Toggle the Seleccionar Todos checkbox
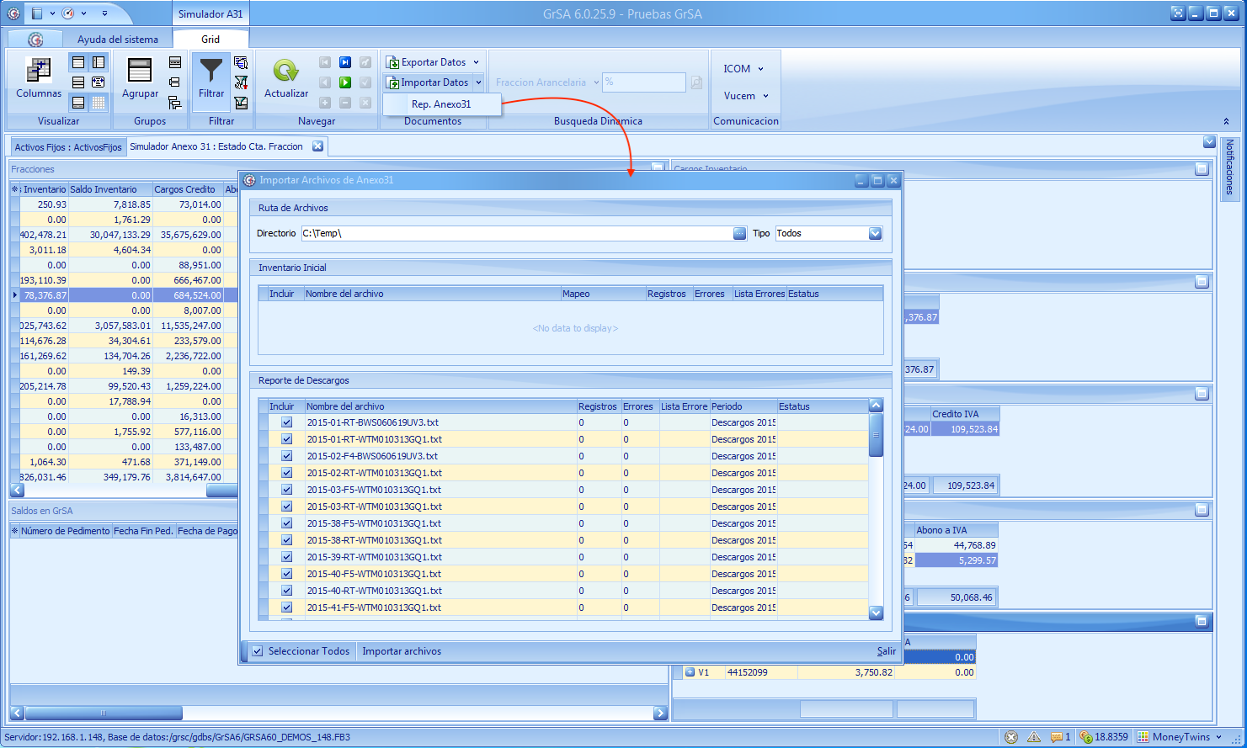Screen dimensions: 1247x748 pyautogui.click(x=258, y=651)
